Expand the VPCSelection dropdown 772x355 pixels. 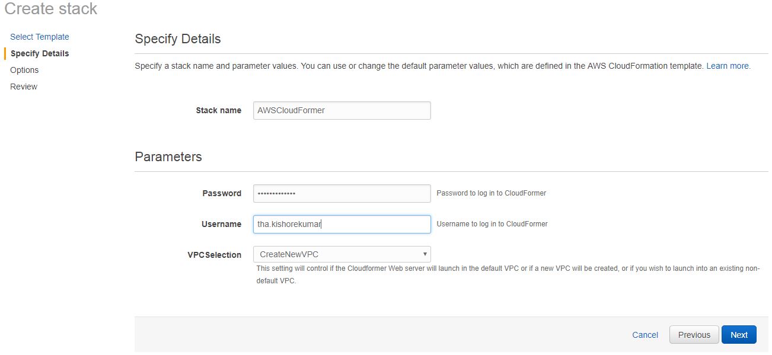coord(342,254)
